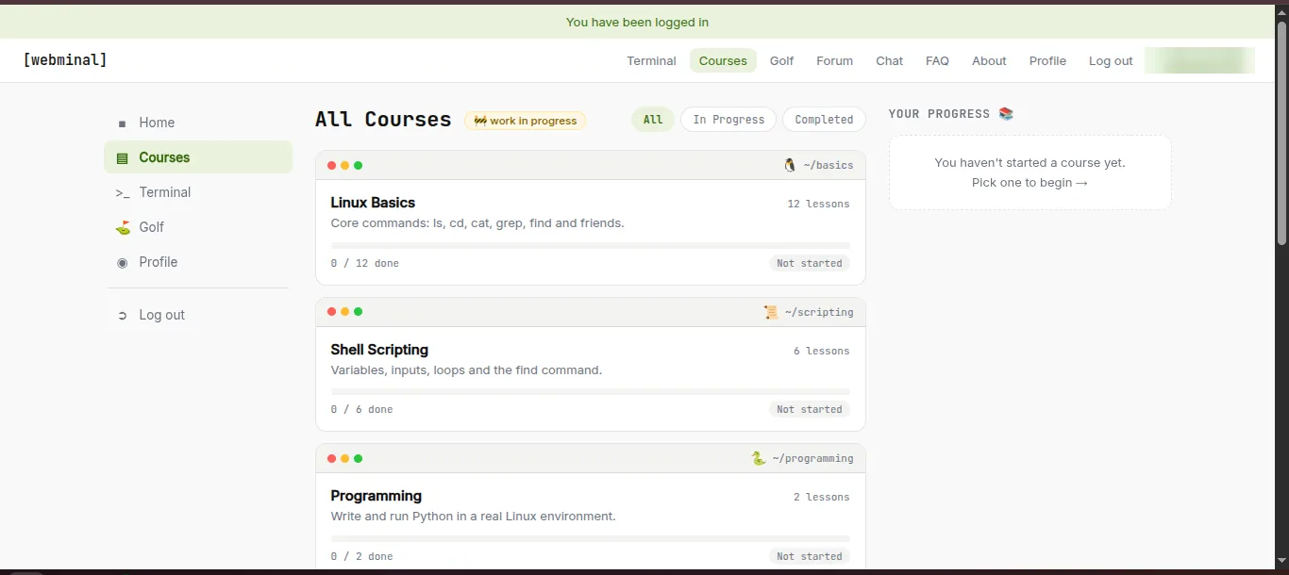This screenshot has width=1289, height=575.
Task: Filter courses by In Progress
Action: [x=728, y=120]
